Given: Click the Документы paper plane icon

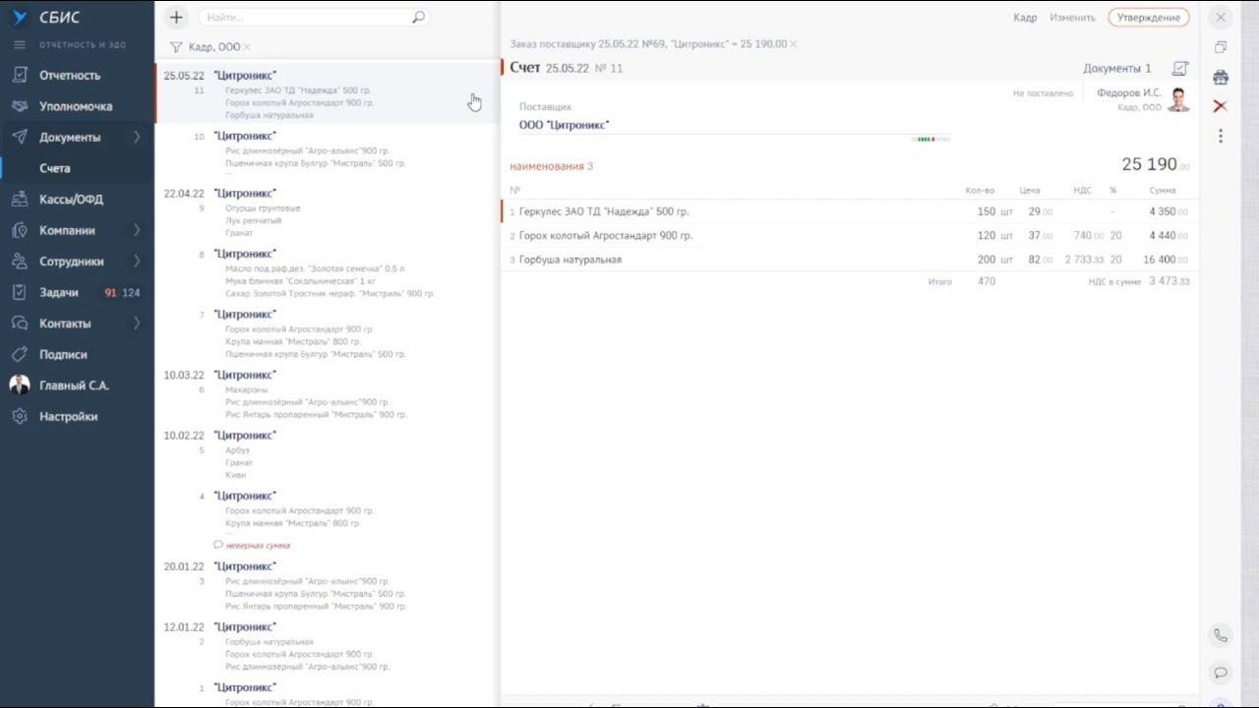Looking at the screenshot, I should tap(19, 137).
